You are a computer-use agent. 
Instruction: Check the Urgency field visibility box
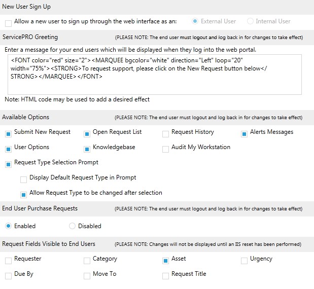click(244, 261)
